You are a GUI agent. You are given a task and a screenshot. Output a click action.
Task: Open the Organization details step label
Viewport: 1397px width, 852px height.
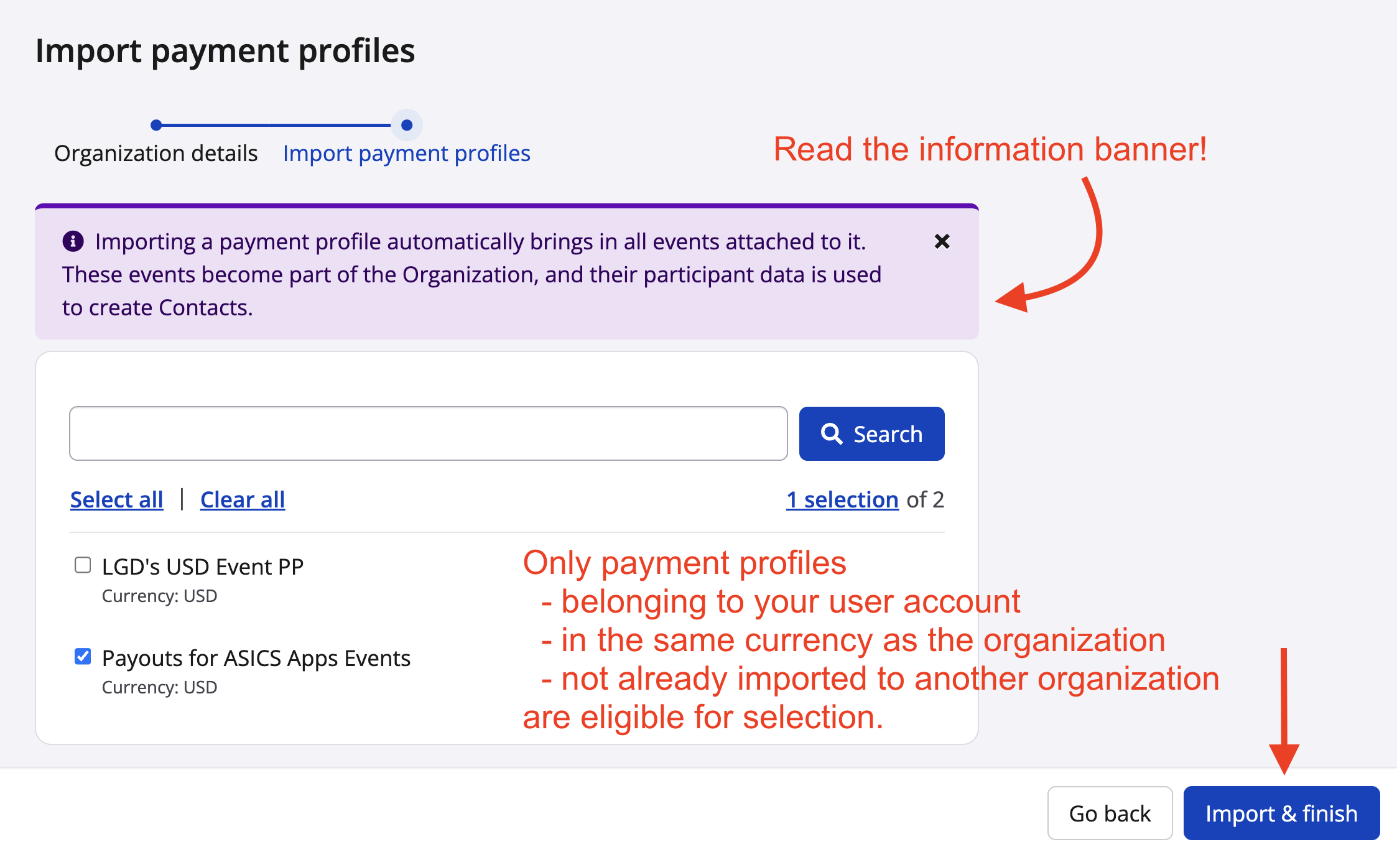(x=155, y=153)
